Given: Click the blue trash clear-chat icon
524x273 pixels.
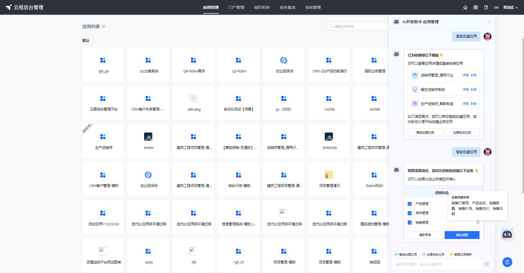Looking at the screenshot, I should (x=507, y=262).
